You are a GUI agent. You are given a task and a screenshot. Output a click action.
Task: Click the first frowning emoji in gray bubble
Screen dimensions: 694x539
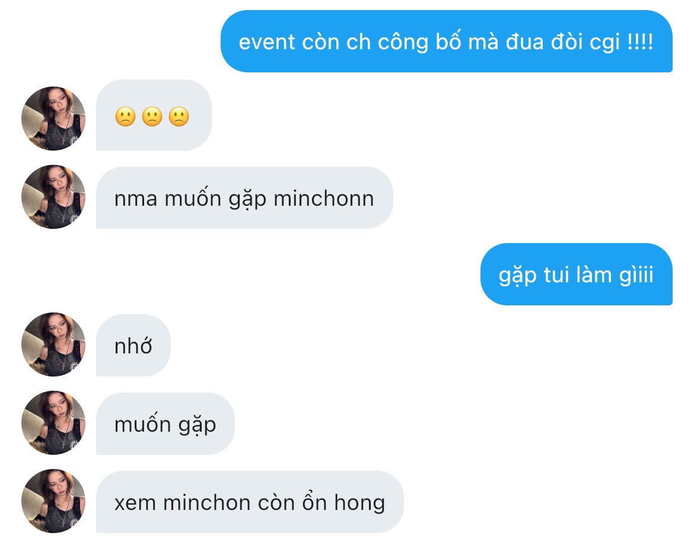click(x=125, y=117)
